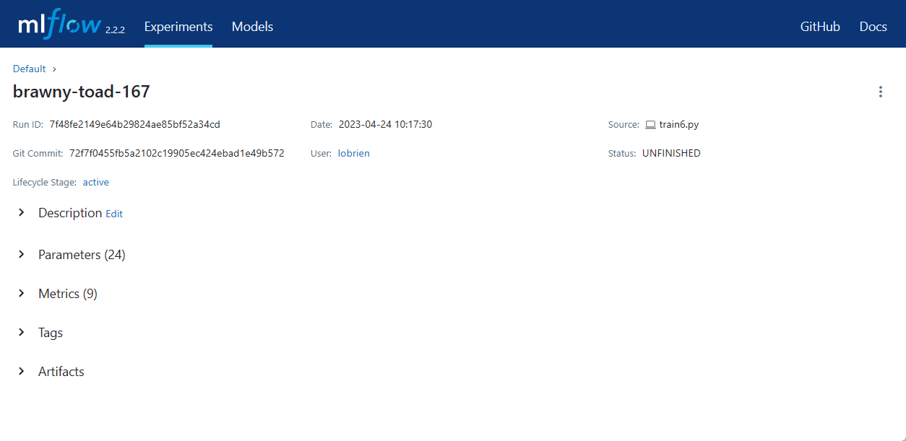Click the MLflow logo

[x=59, y=26]
